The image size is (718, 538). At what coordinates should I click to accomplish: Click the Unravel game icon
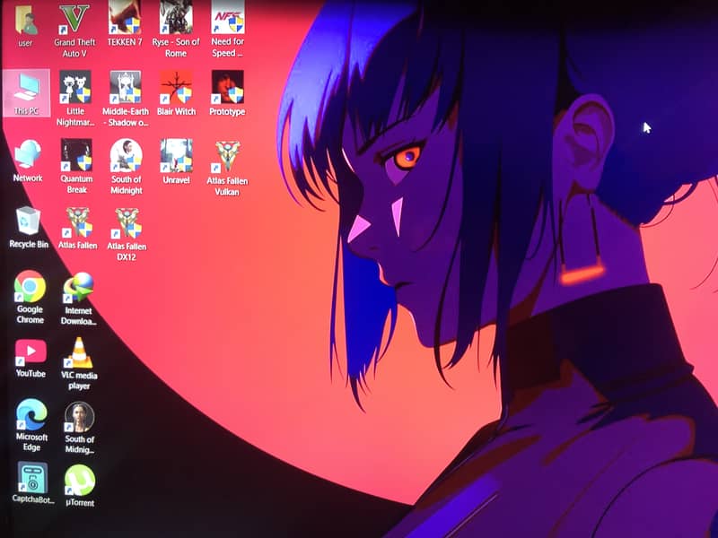click(x=176, y=155)
